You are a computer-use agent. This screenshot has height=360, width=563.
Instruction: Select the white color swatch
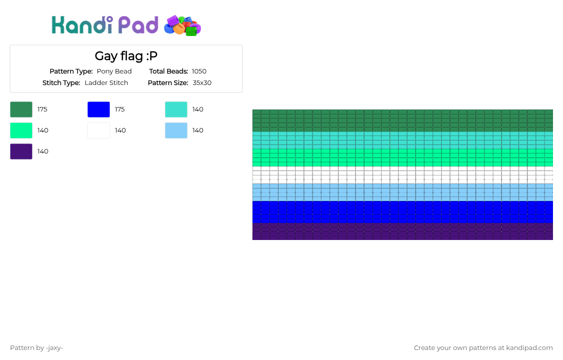[x=99, y=130]
